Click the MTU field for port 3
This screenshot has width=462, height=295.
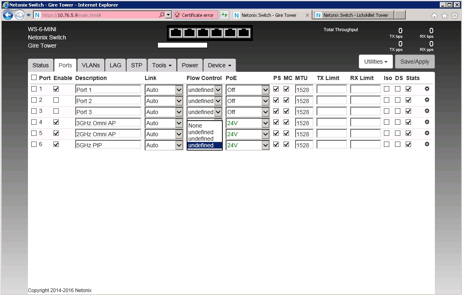tap(304, 112)
